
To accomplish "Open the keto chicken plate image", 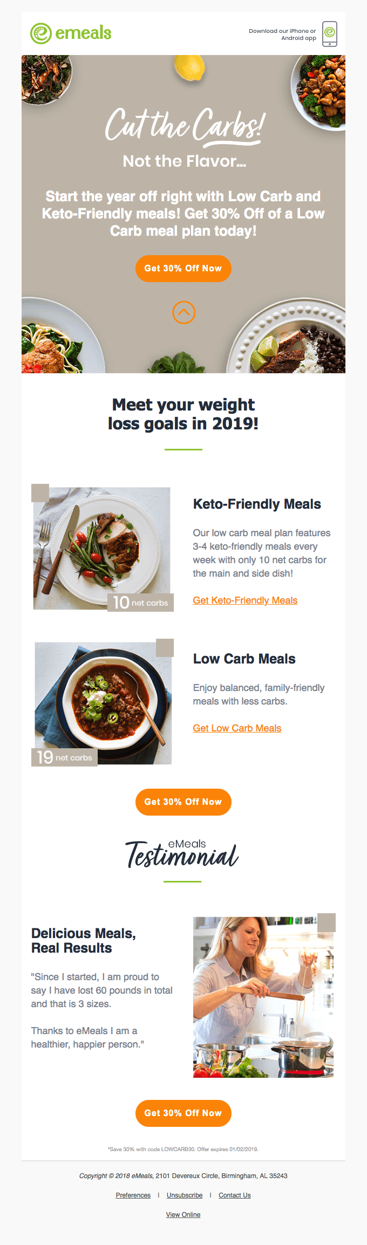I will [x=102, y=549].
